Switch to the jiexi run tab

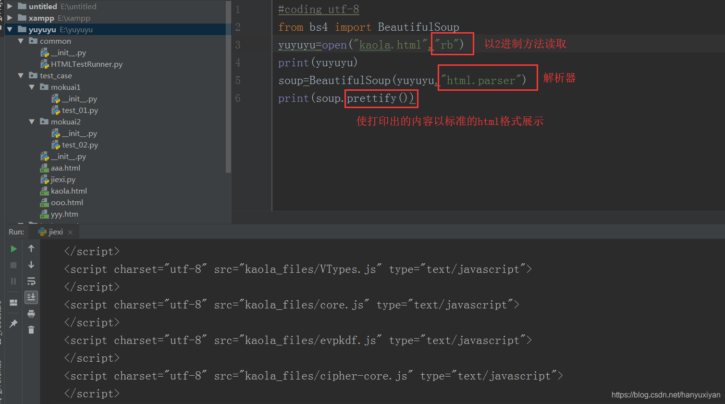[56, 232]
